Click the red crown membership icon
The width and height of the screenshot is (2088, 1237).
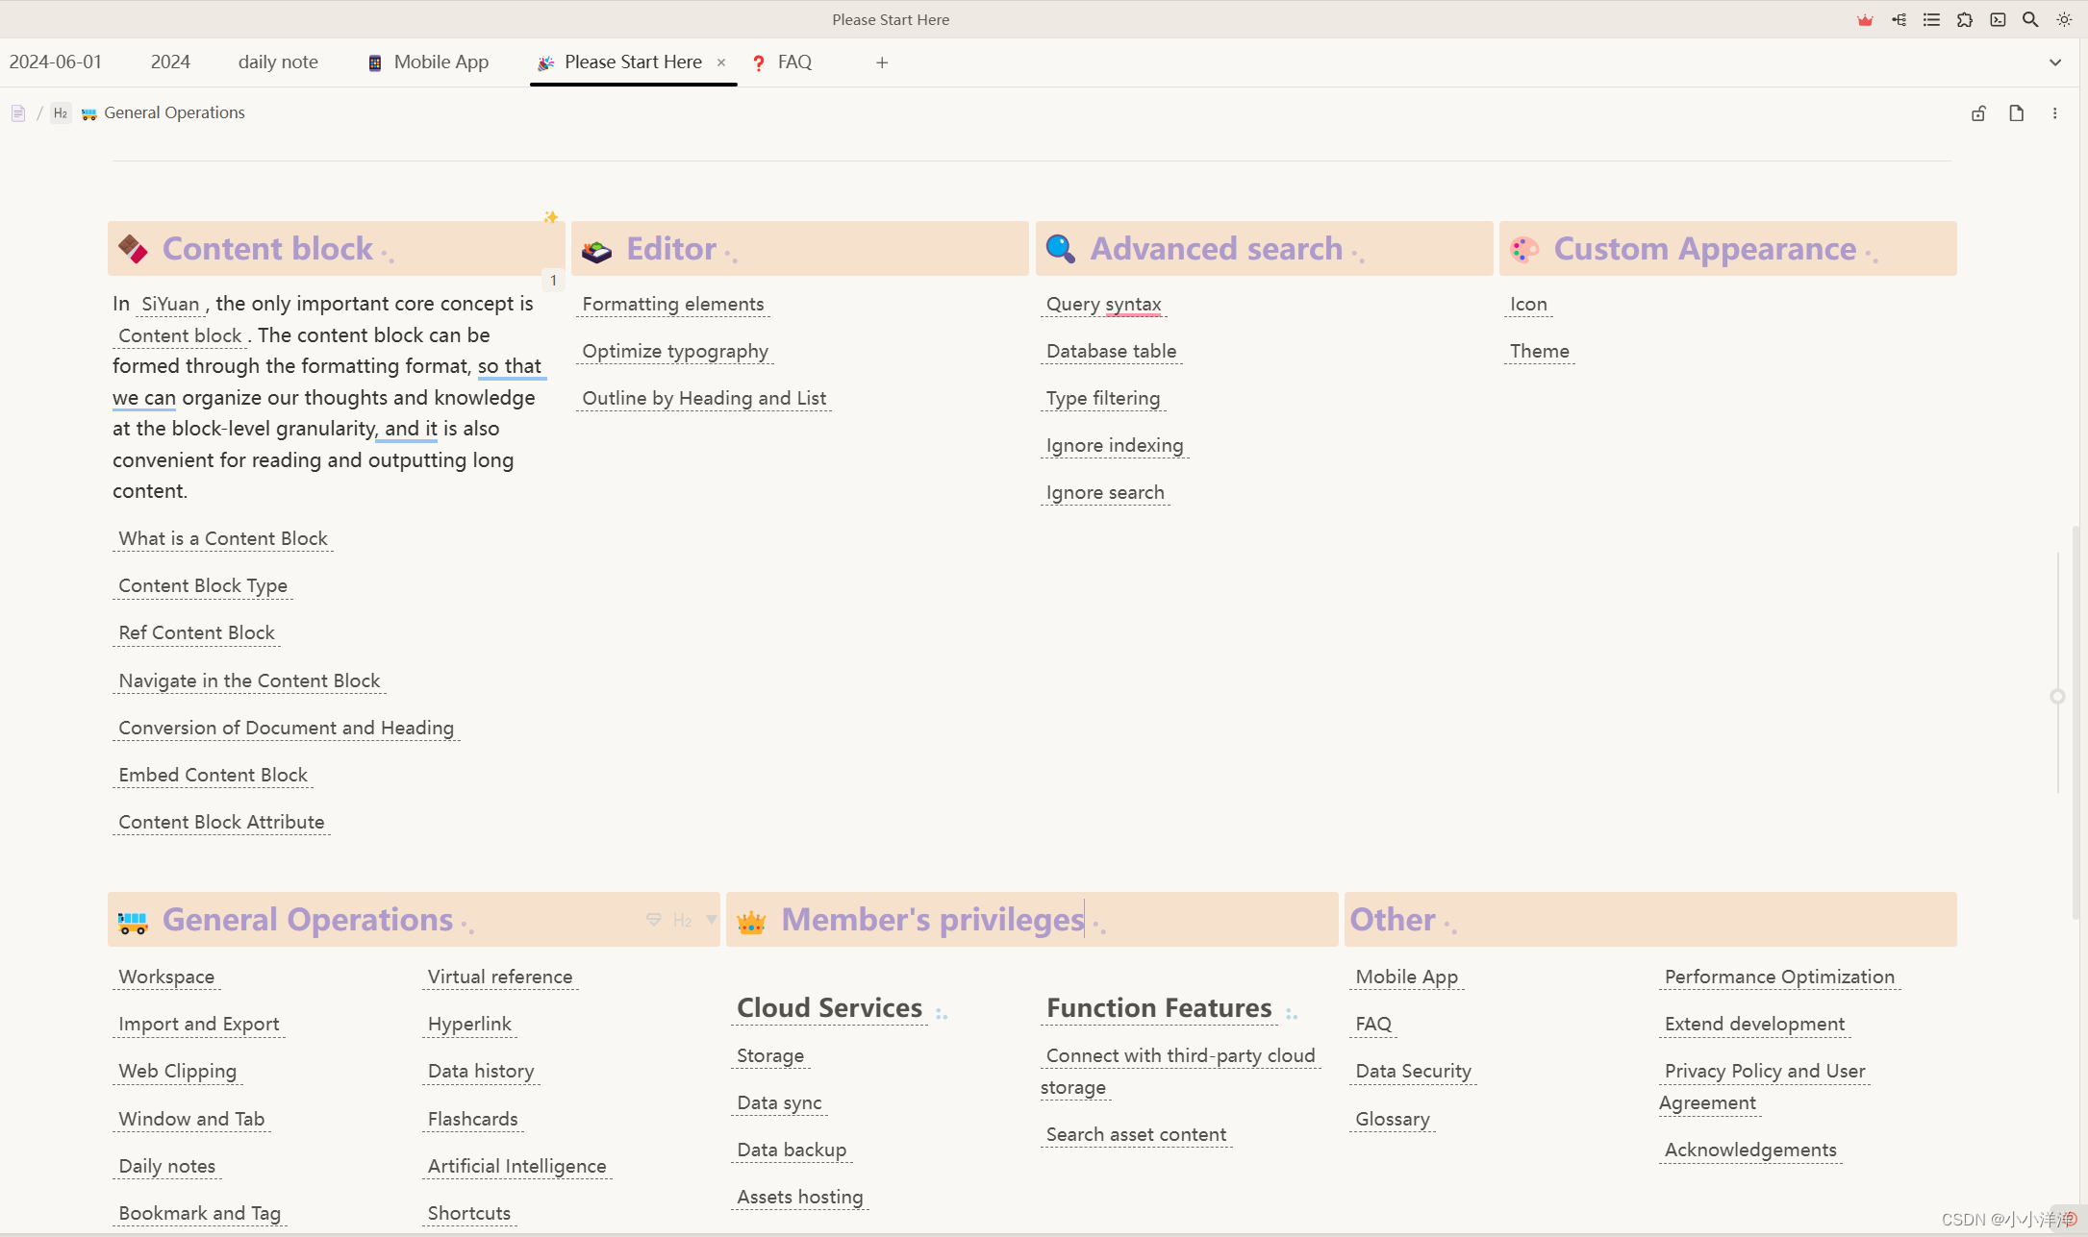point(1865,19)
